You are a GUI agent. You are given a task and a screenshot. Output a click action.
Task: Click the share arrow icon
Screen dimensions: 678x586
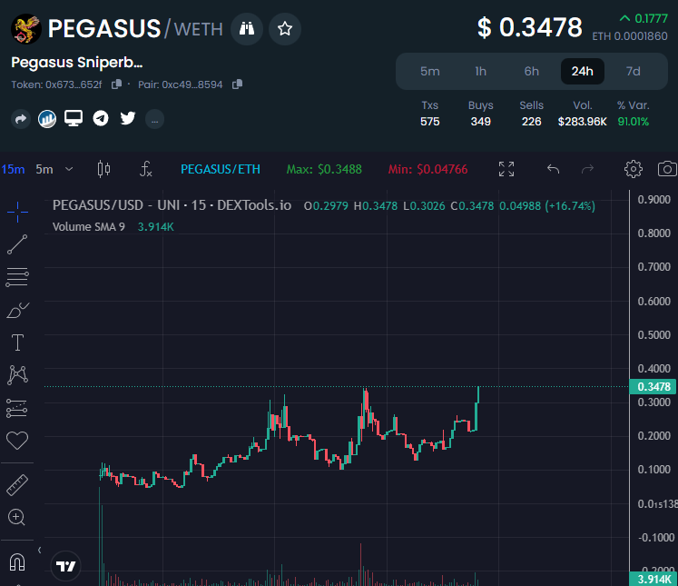[x=21, y=119]
